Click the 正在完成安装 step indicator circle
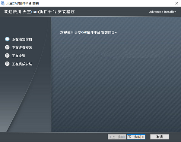The height and width of the screenshot is (142, 181). coord(7,64)
